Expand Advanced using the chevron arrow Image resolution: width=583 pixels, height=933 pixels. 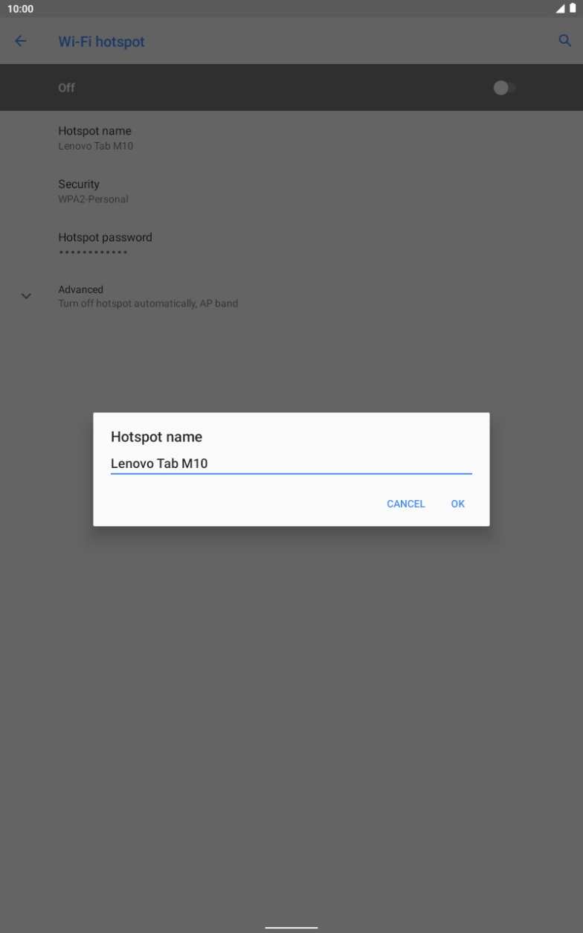click(27, 296)
